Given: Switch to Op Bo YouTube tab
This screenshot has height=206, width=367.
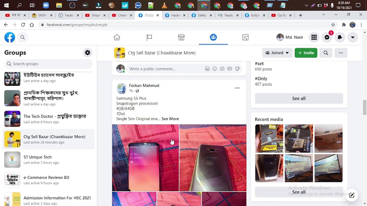Looking at the screenshot, I should click(x=282, y=15).
